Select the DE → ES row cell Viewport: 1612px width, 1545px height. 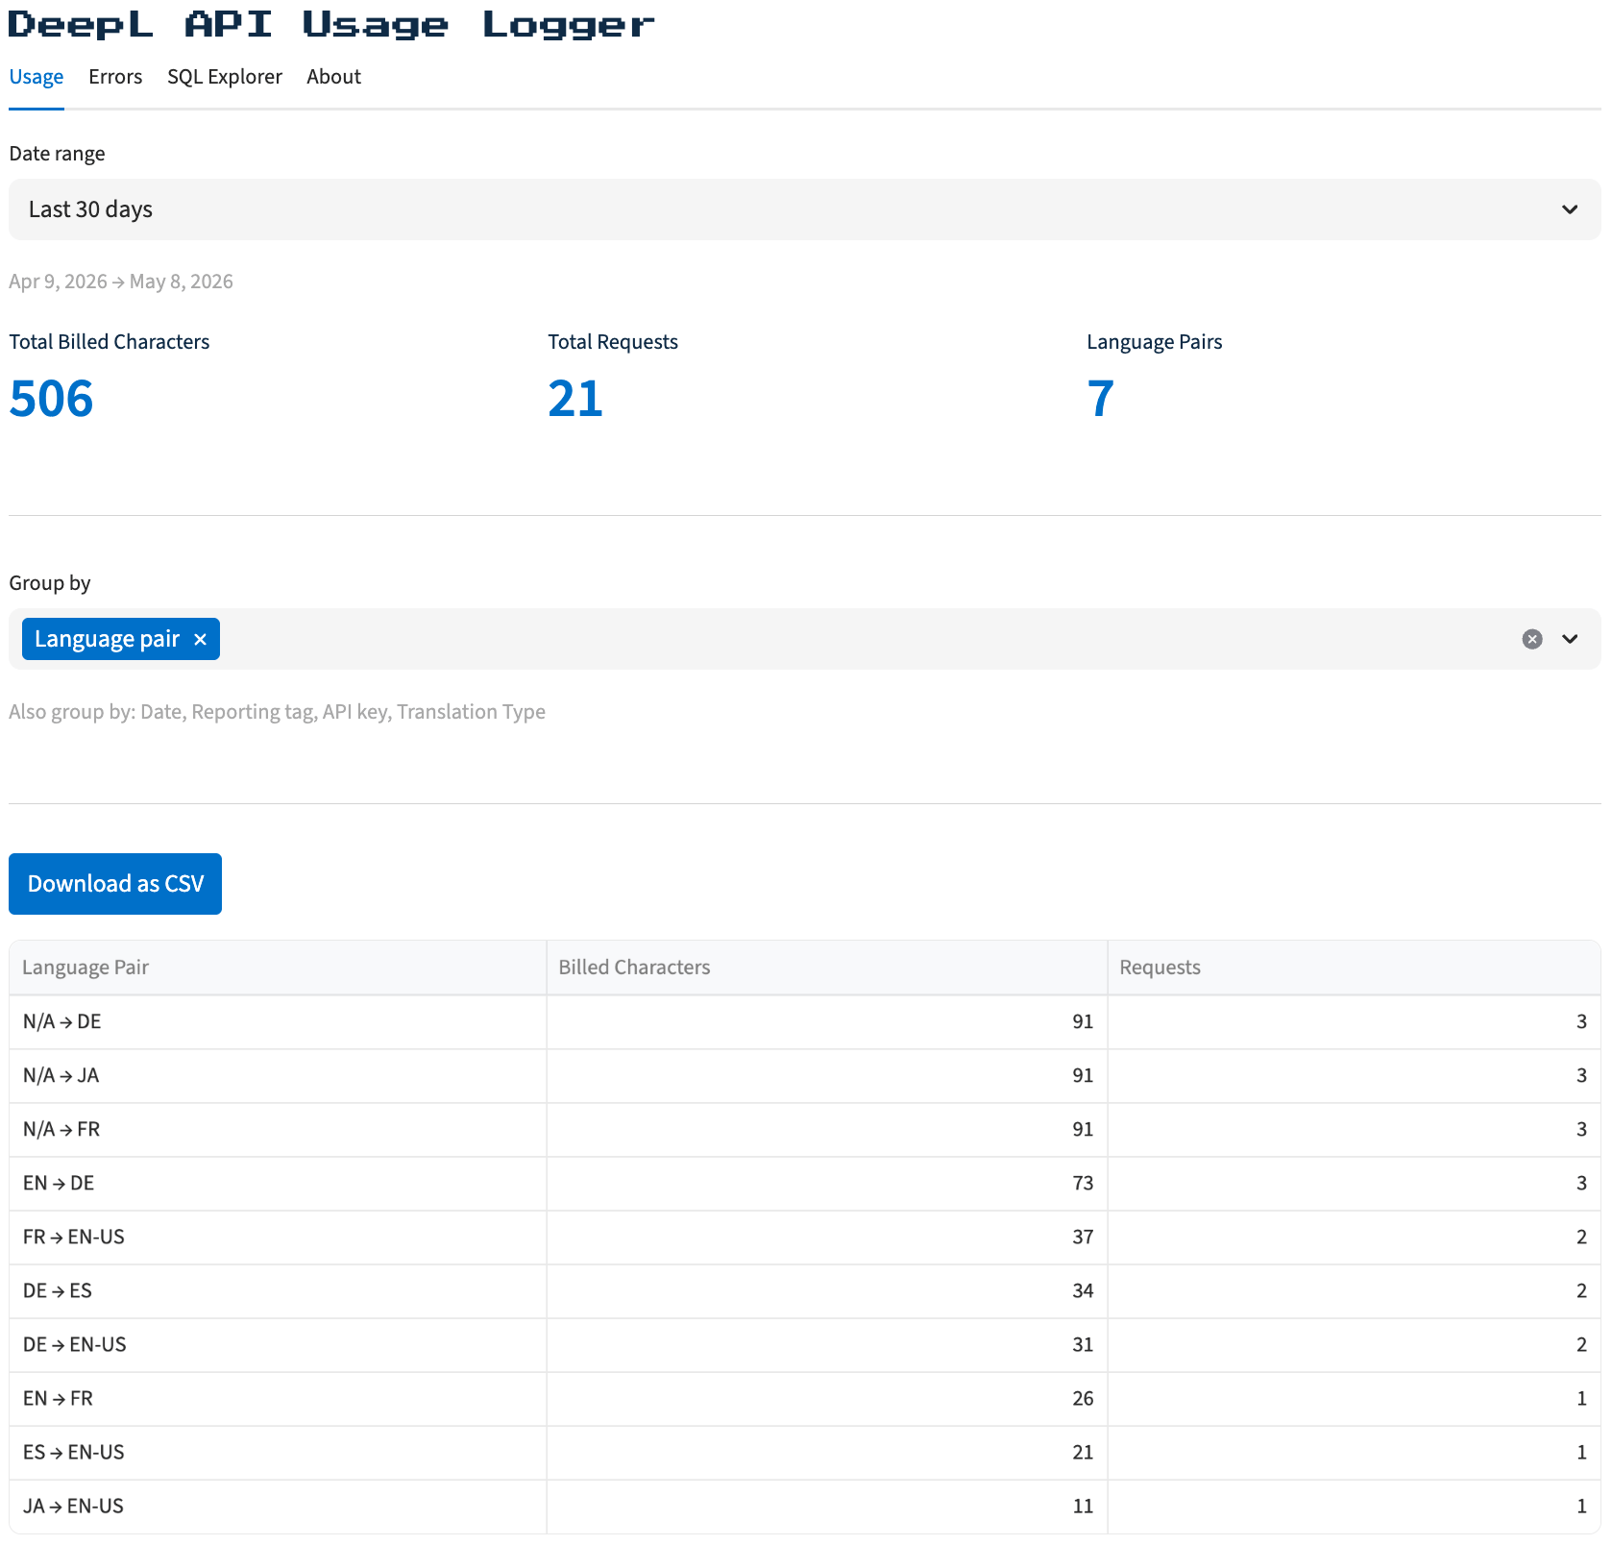tap(278, 1291)
